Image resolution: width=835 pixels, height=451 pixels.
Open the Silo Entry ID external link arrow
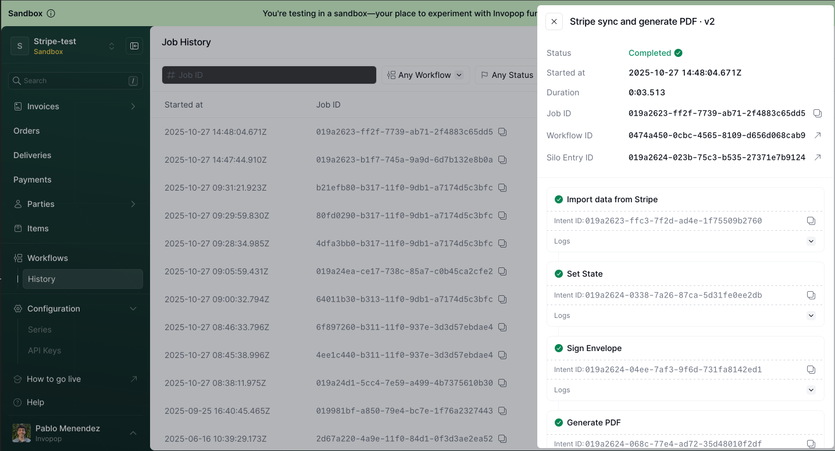[x=817, y=158]
